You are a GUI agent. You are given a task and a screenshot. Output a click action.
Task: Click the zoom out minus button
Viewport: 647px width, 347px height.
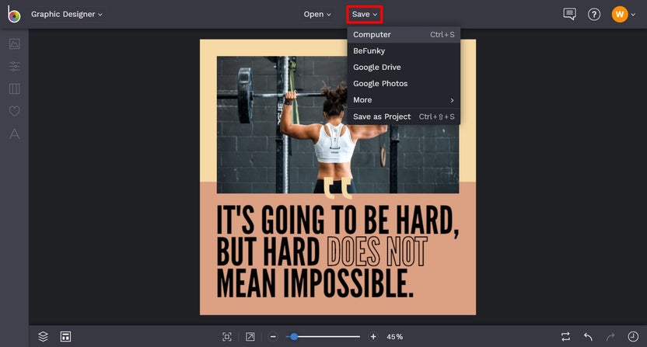pos(273,337)
